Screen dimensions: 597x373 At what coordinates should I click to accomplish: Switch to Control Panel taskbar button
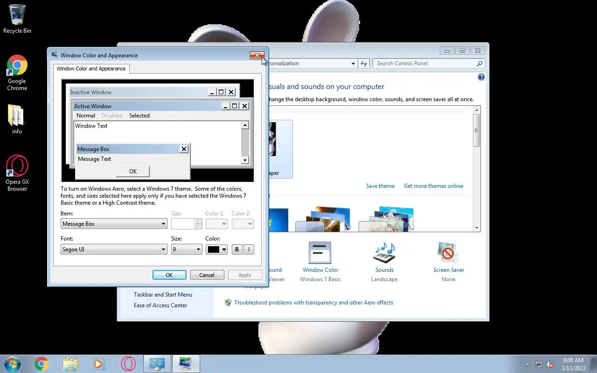pos(157,364)
